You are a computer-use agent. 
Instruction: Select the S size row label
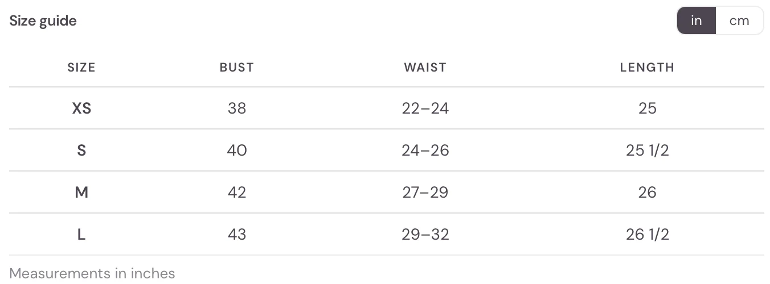81,150
